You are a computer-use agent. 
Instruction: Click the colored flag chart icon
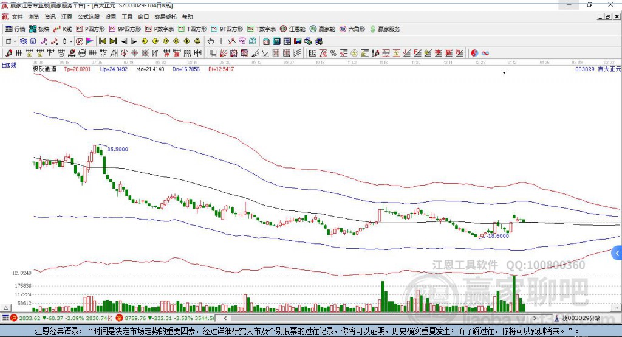[90, 41]
